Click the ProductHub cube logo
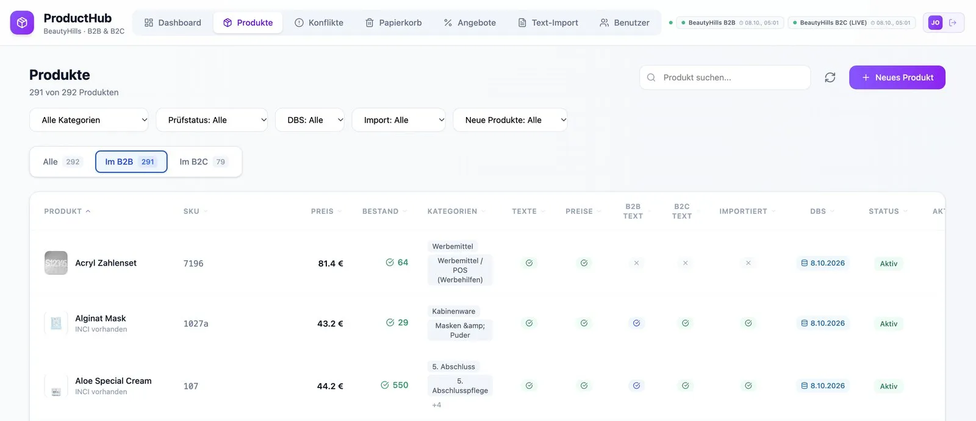 tap(22, 23)
